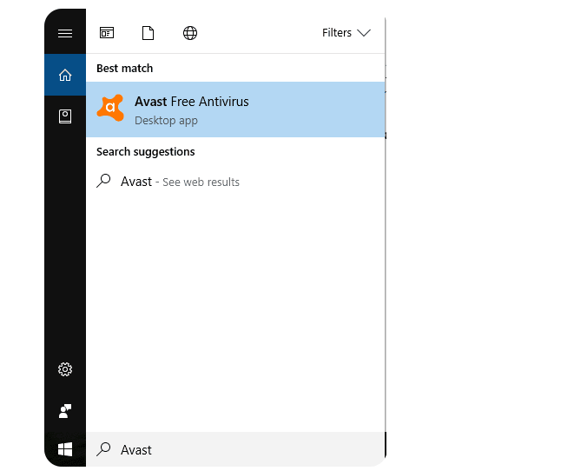The height and width of the screenshot is (471, 574).
Task: Click the magnifier beside Avast suggestion
Action: [x=104, y=182]
